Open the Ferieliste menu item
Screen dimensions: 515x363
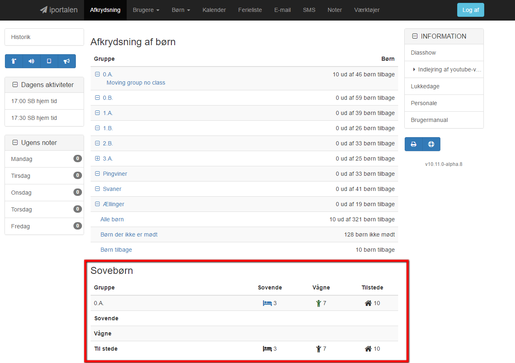coord(250,10)
